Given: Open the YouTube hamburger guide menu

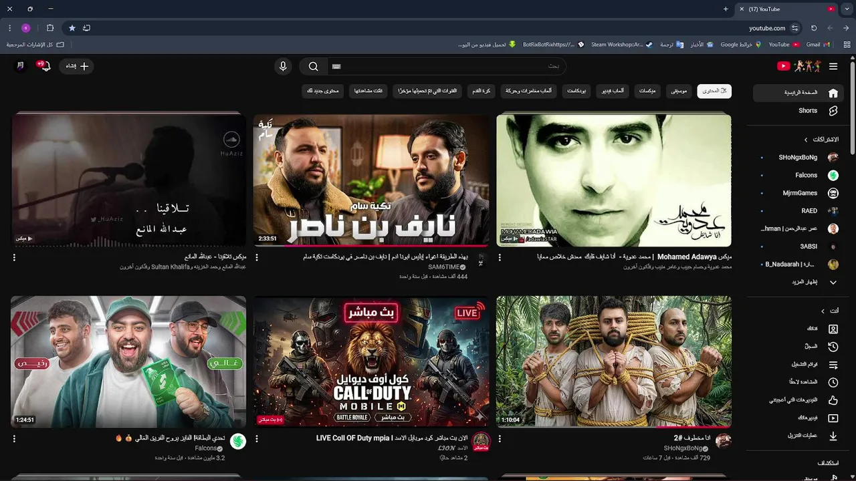Looking at the screenshot, I should (x=833, y=66).
